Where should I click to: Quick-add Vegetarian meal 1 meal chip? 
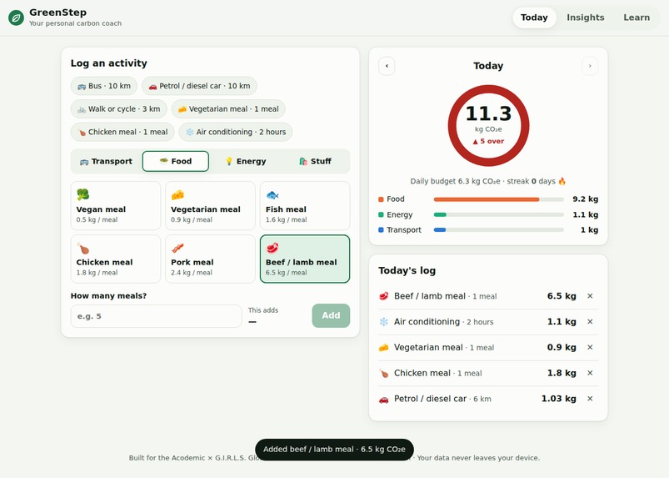coord(228,109)
